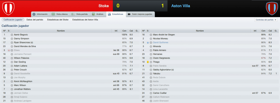Click info icon next to Peter Crouch
This screenshot has width=280, height=103.
(12, 70)
